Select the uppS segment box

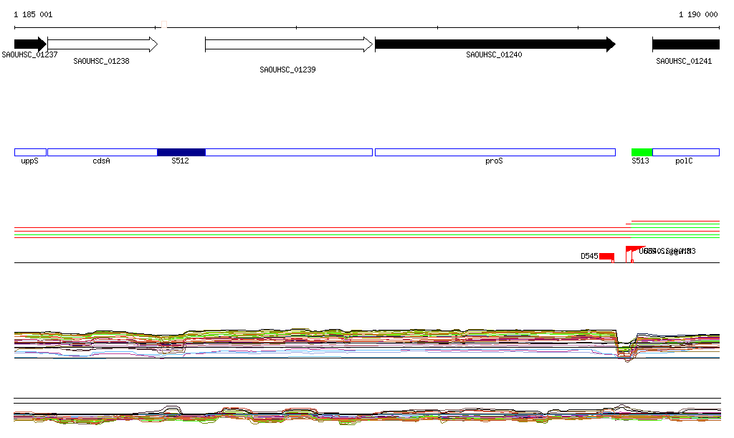[x=30, y=152]
